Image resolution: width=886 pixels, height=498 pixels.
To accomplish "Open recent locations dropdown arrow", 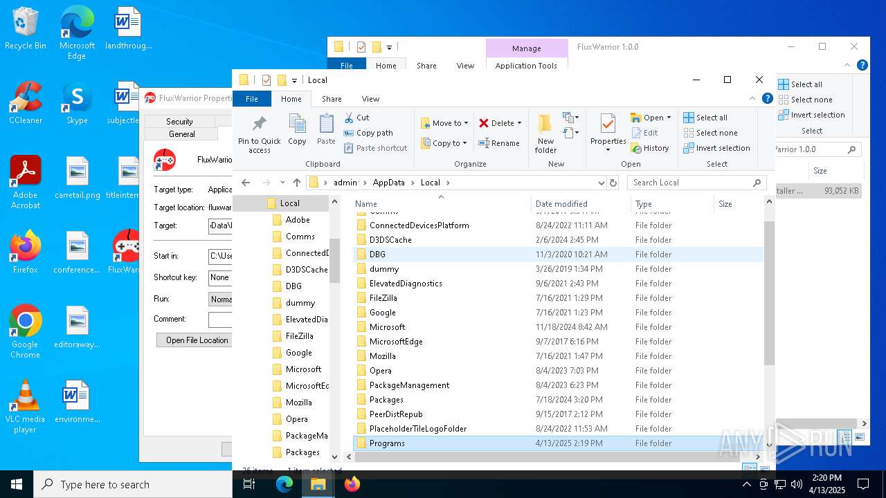I will click(282, 183).
